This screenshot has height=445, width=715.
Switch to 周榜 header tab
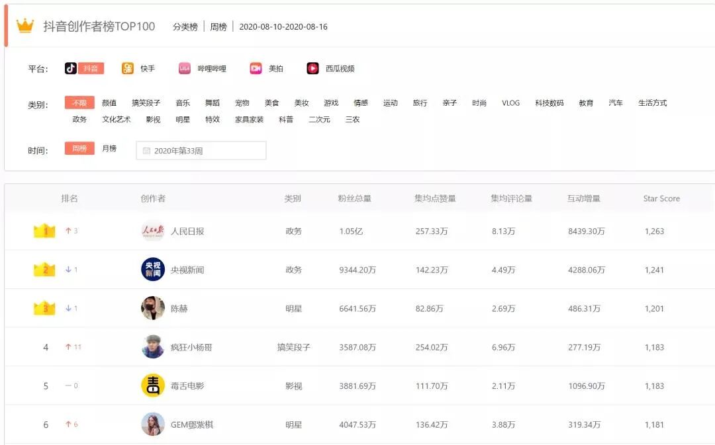point(218,27)
